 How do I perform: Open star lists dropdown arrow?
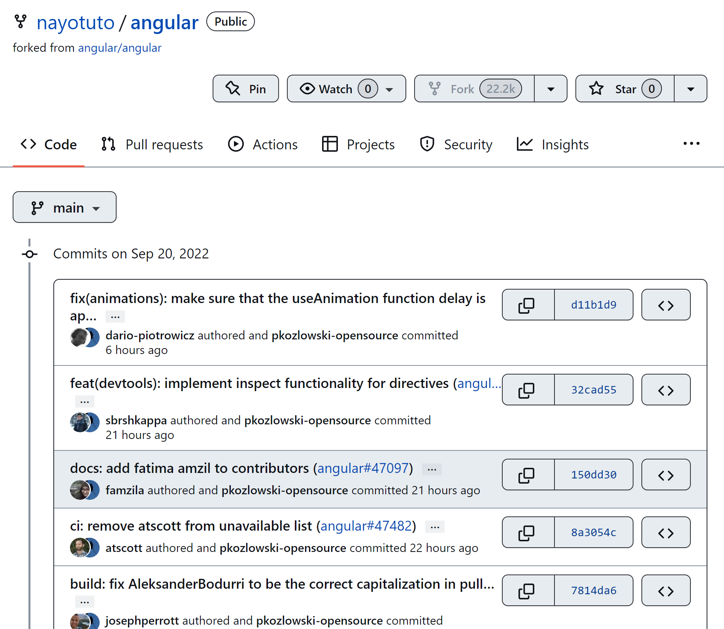(690, 89)
